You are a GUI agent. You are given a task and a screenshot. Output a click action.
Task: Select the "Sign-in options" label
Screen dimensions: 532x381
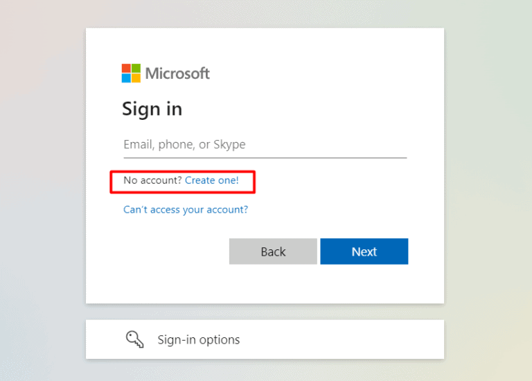[199, 339]
